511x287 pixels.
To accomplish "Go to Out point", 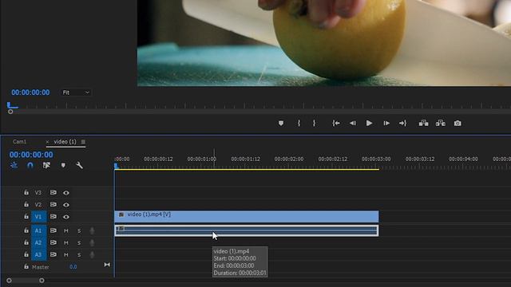I will [402, 124].
